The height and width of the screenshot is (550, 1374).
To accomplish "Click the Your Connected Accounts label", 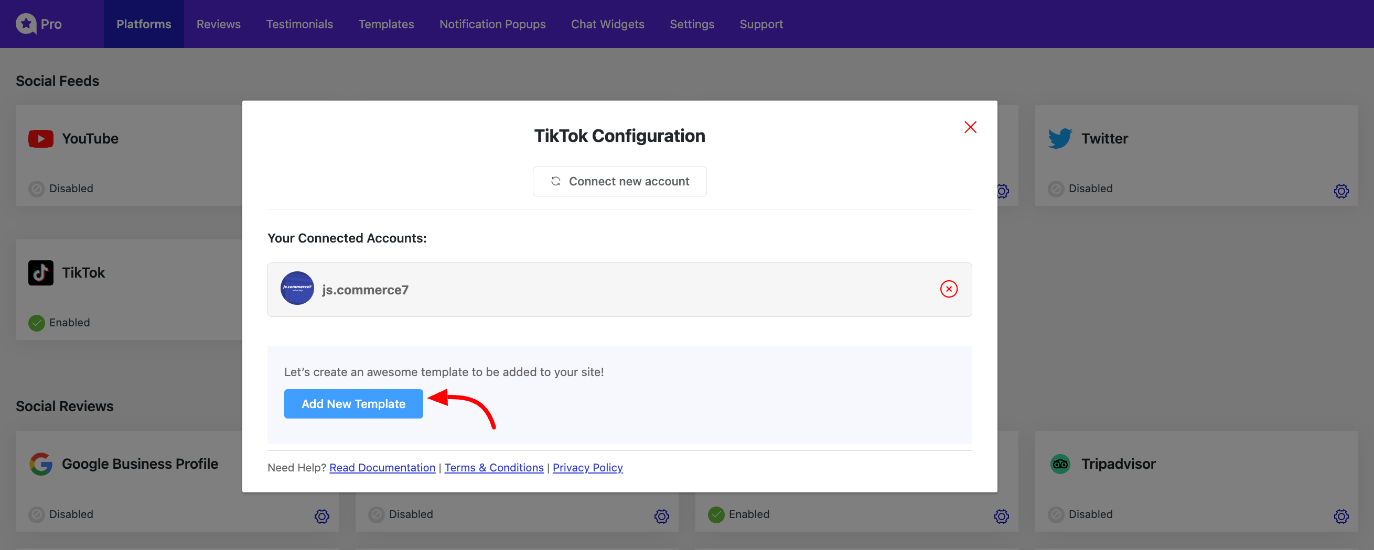I will pos(347,238).
